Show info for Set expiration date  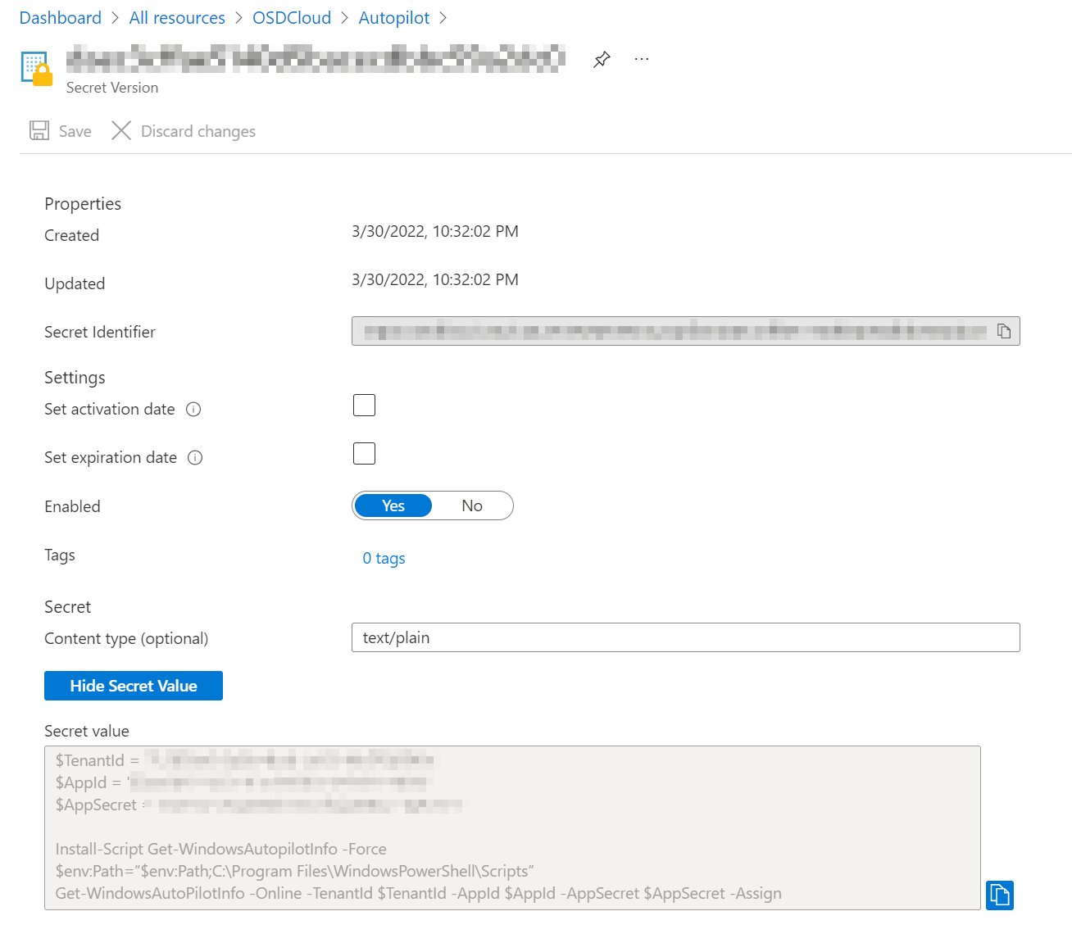click(195, 457)
